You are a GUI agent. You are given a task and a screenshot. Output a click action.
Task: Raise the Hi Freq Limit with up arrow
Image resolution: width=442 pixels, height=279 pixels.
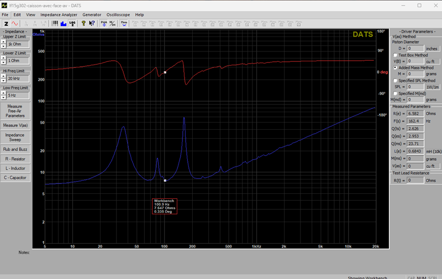(3, 76)
